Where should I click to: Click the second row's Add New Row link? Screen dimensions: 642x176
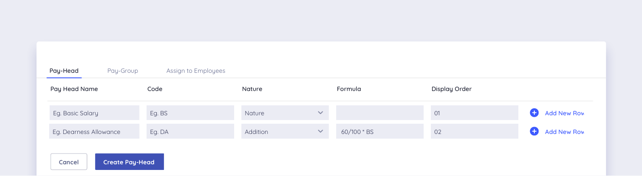click(564, 132)
